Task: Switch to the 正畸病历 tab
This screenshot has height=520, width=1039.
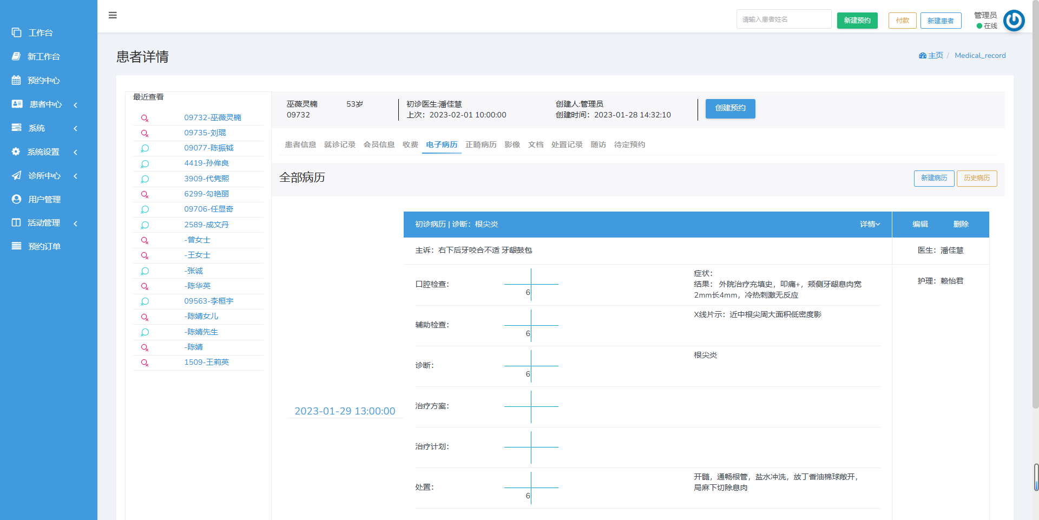Action: (x=481, y=144)
